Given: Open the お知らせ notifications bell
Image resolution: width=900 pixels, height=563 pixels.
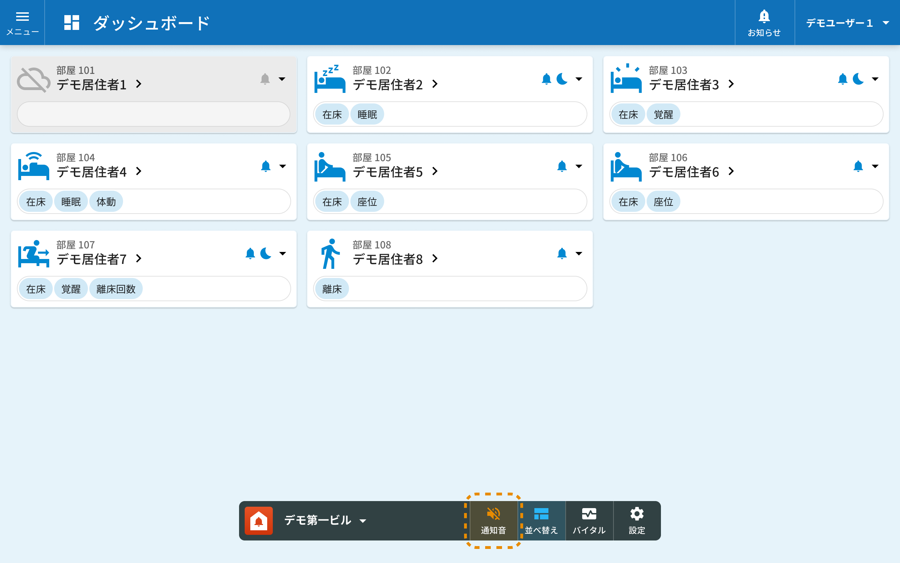Looking at the screenshot, I should pos(764,23).
